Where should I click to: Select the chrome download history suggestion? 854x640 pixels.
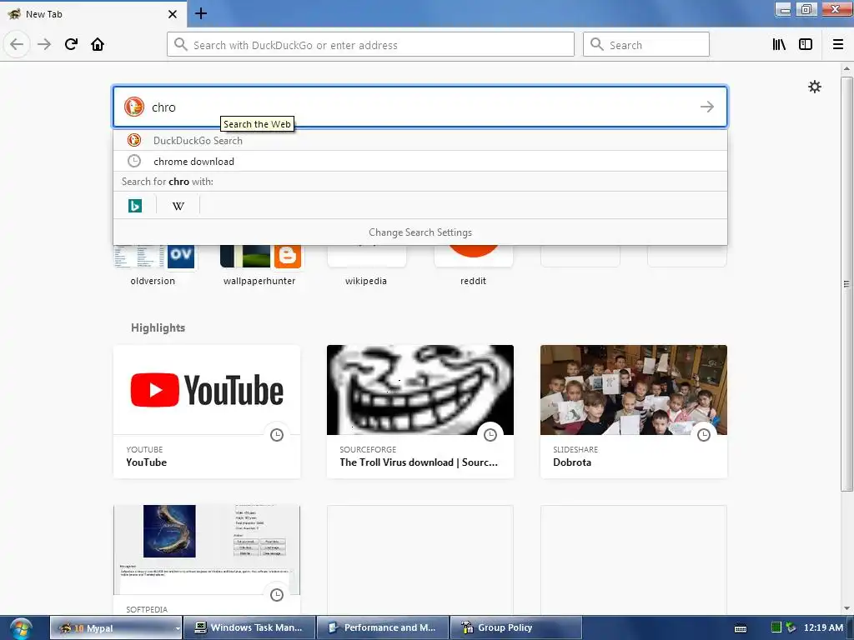point(420,161)
